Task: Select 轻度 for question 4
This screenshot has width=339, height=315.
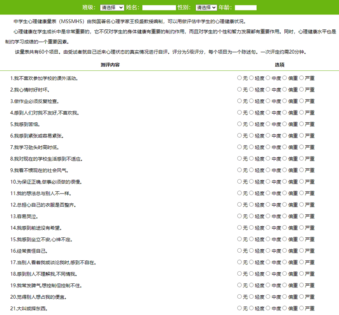Action: tap(251, 112)
